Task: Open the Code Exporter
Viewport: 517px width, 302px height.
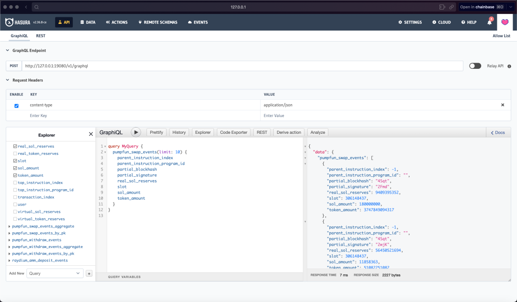Action: pos(234,132)
